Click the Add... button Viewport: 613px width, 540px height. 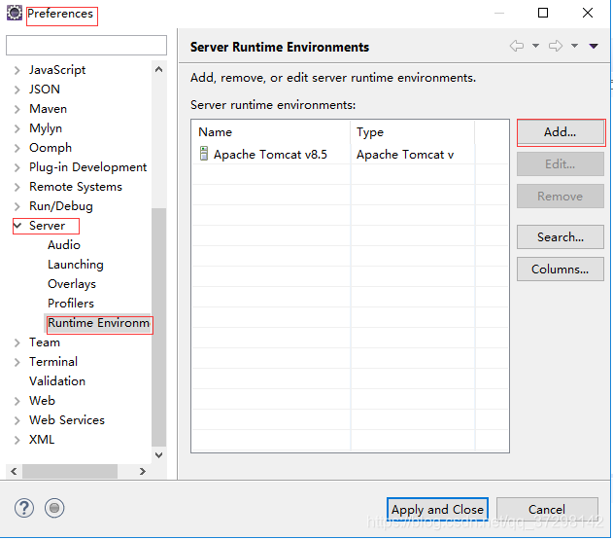(561, 132)
